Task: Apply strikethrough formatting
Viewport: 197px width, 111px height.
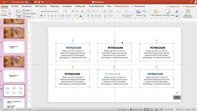Action: click(x=52, y=16)
